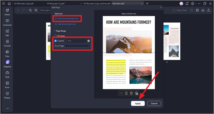Close the Split Page dialog
This screenshot has width=214, height=114.
pos(161,7)
